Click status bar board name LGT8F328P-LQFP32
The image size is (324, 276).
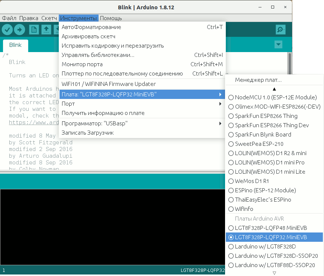pos(202,270)
